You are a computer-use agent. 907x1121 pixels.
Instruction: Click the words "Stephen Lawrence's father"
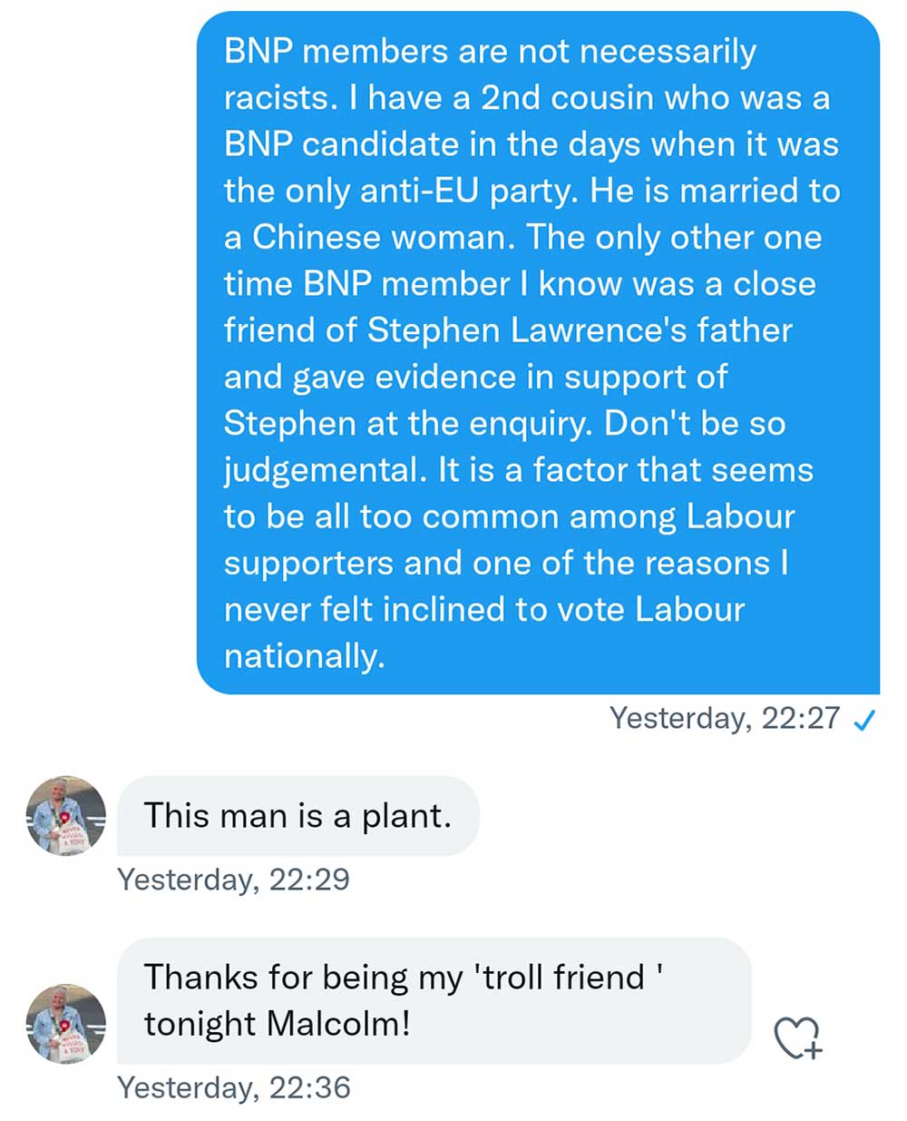580,330
